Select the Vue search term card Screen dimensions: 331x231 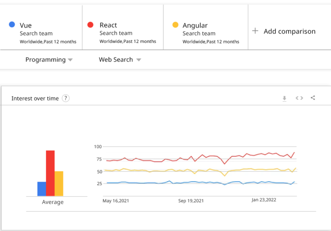(x=43, y=33)
